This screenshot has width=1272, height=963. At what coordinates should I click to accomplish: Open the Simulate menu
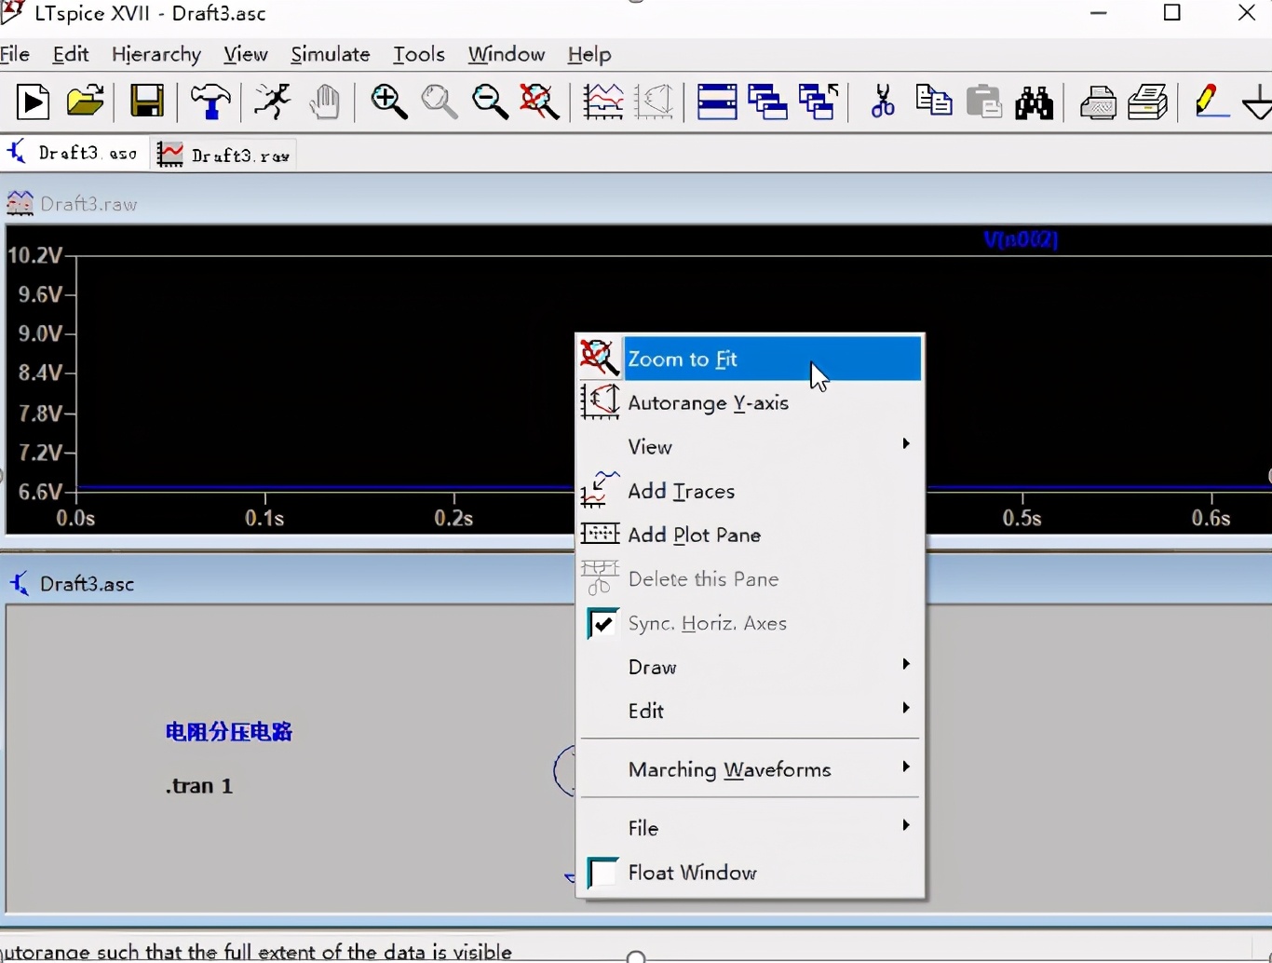coord(330,55)
